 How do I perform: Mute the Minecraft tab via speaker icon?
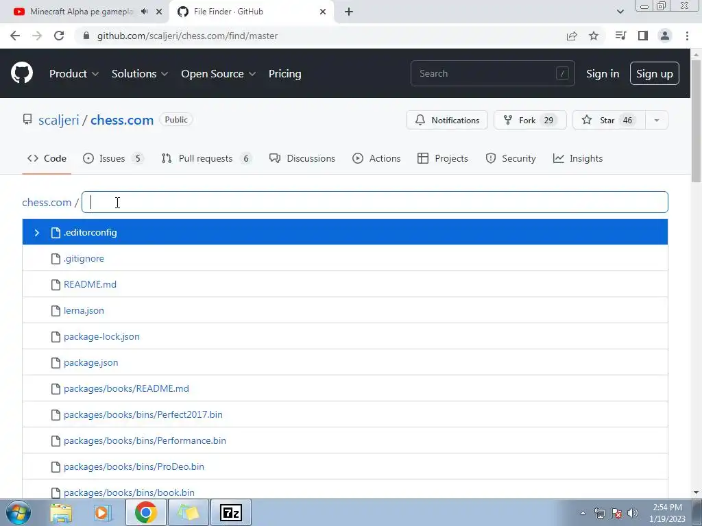(x=144, y=12)
